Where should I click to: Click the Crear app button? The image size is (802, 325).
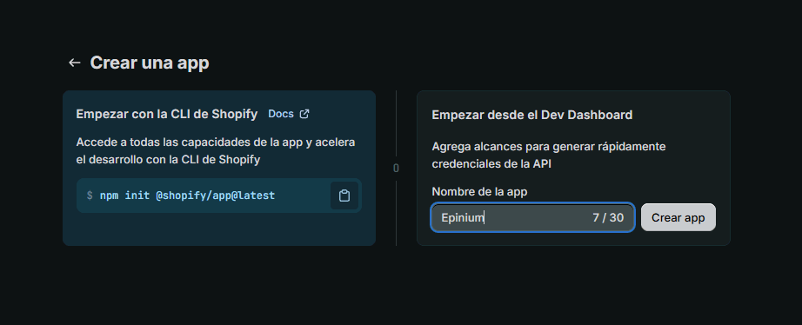pyautogui.click(x=678, y=218)
